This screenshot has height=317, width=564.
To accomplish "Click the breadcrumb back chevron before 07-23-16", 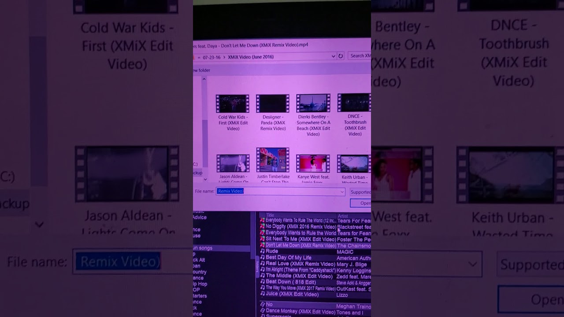I will click(x=200, y=57).
